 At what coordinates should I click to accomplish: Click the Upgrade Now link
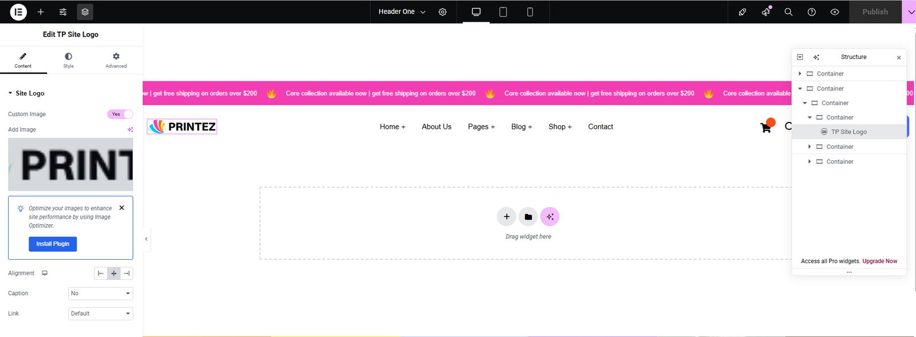tap(879, 261)
